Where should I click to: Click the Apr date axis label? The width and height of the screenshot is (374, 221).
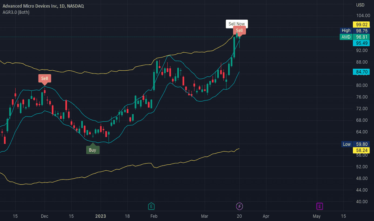[266, 216]
